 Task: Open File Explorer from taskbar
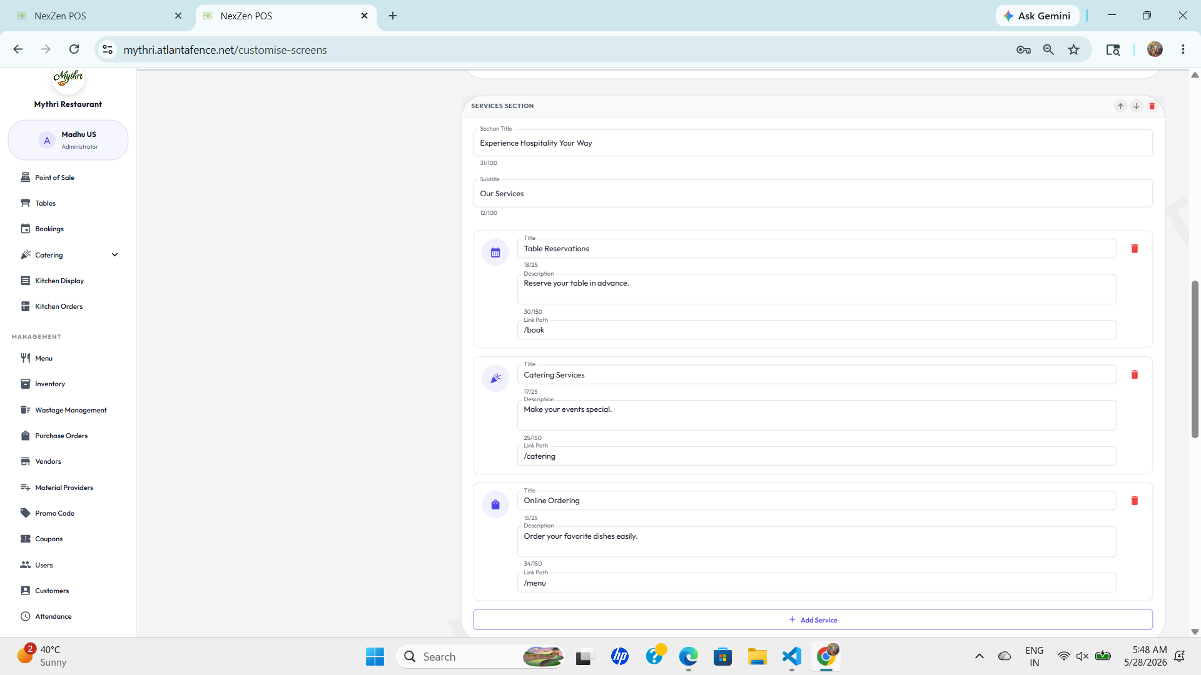pos(757,656)
